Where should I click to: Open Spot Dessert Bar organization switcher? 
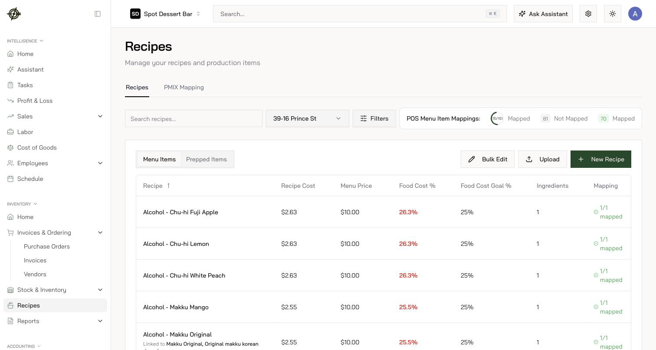pyautogui.click(x=165, y=14)
